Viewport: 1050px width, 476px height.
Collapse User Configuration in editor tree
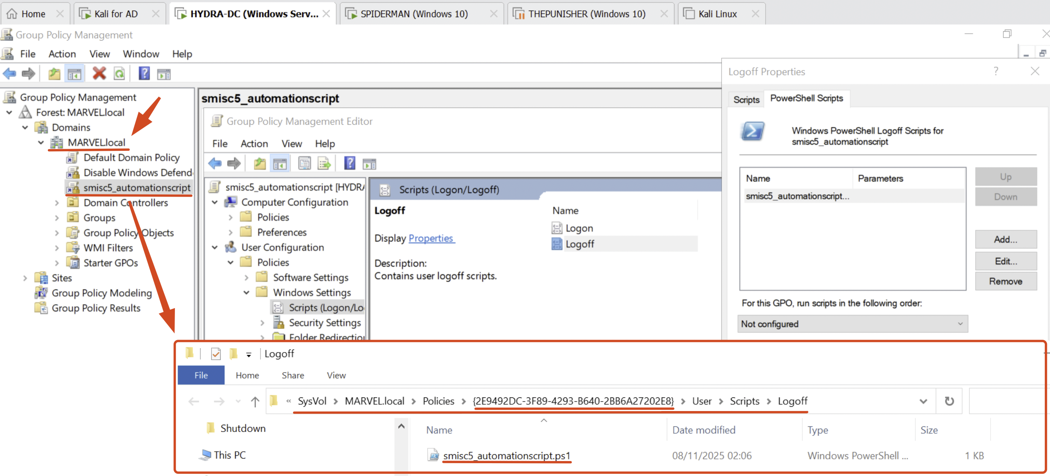tap(215, 247)
